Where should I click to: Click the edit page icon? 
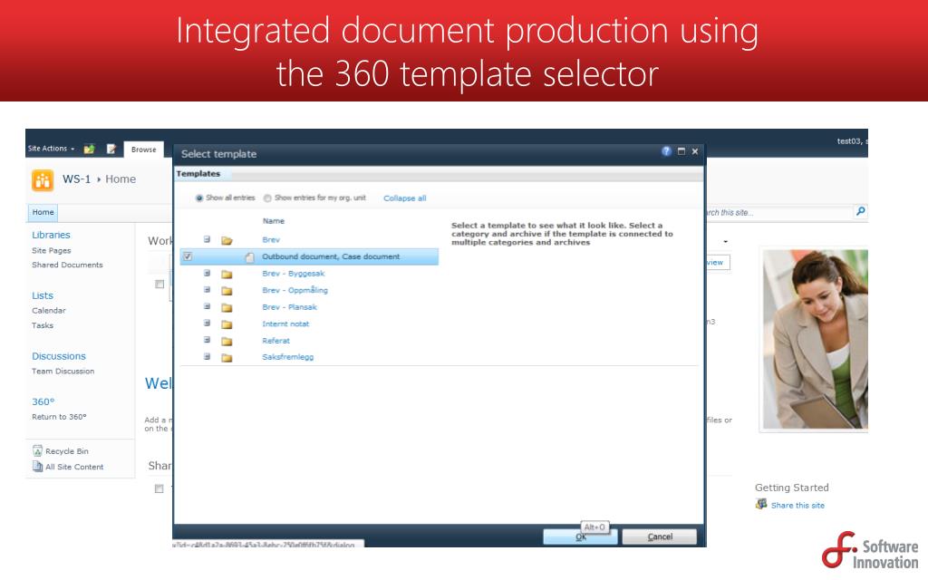point(111,150)
